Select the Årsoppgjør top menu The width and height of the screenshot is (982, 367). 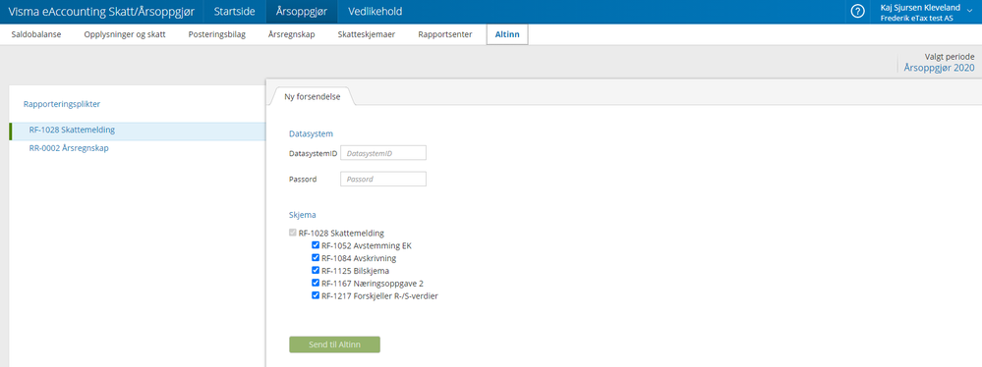301,11
